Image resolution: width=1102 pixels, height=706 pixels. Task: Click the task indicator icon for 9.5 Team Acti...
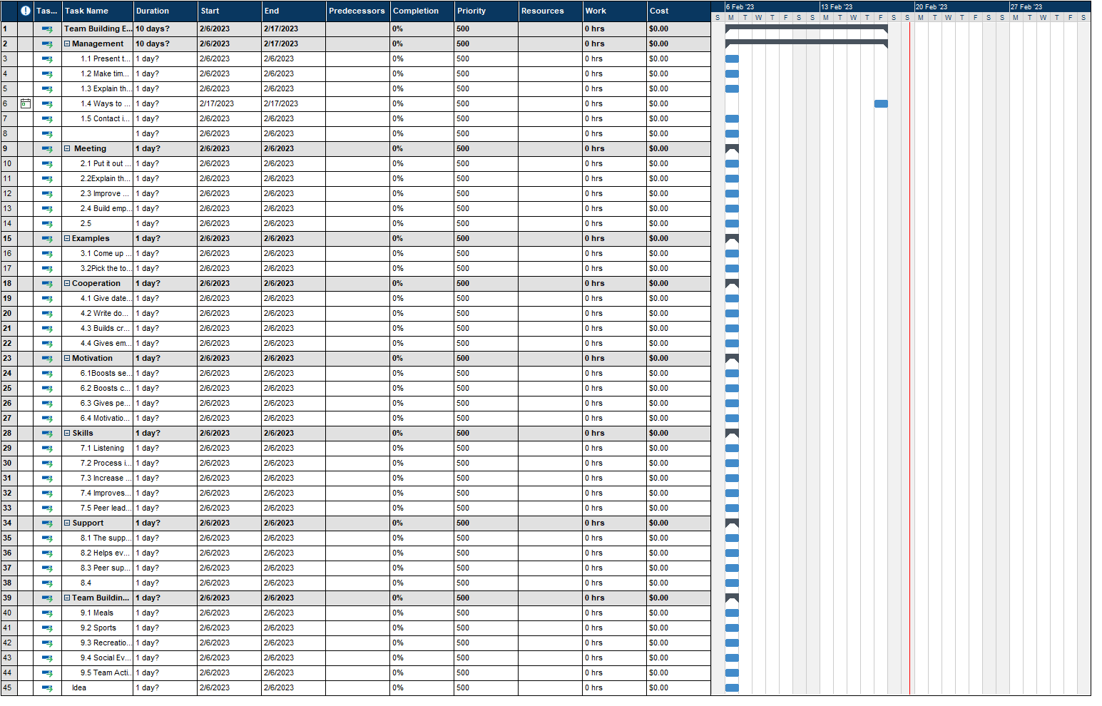46,672
